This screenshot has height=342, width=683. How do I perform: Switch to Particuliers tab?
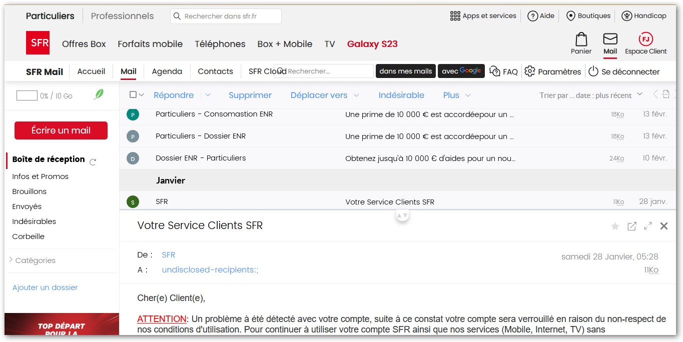click(x=50, y=16)
